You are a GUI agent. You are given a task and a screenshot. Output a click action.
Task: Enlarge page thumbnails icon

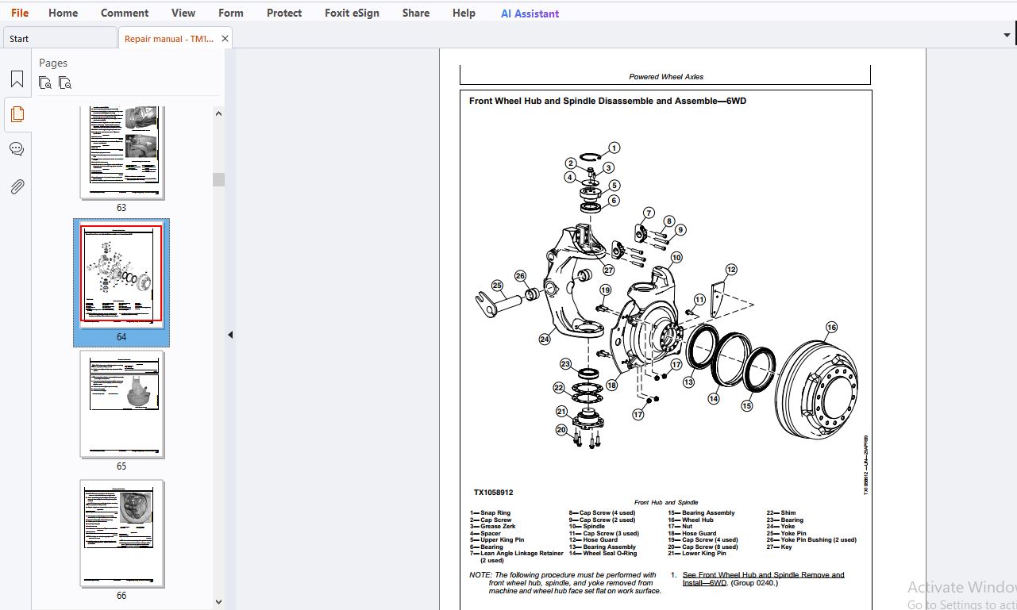pos(45,82)
